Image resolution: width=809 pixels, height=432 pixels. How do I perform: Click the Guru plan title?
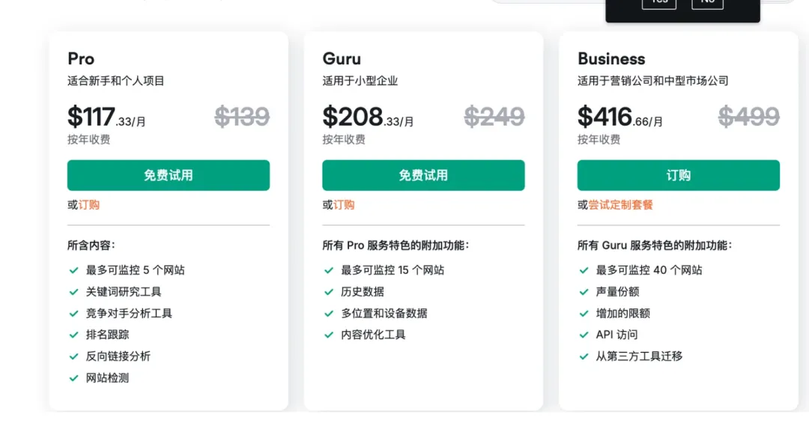342,58
